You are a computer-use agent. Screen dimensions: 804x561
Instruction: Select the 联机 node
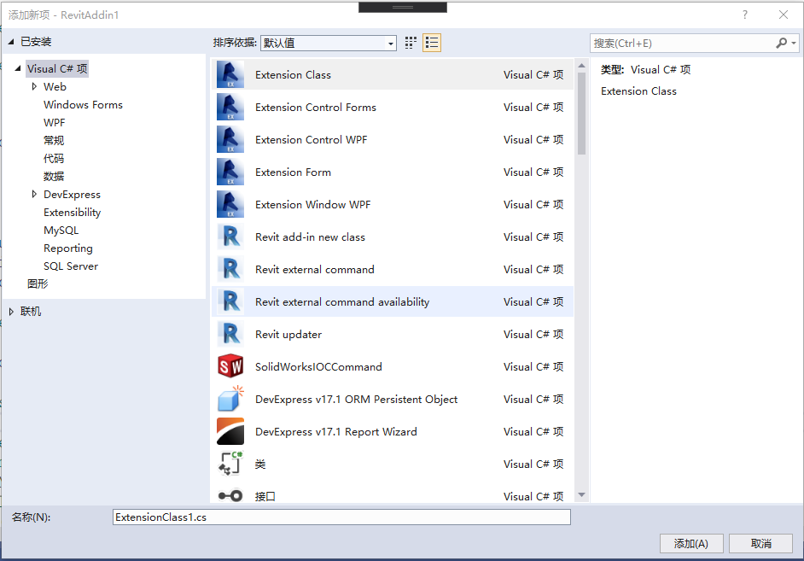tap(31, 312)
